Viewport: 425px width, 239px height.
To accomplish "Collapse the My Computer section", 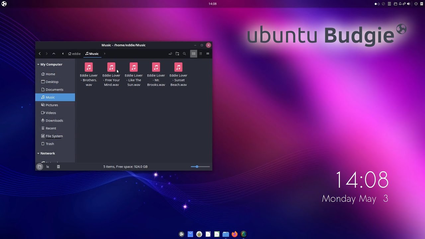I will click(x=38, y=64).
